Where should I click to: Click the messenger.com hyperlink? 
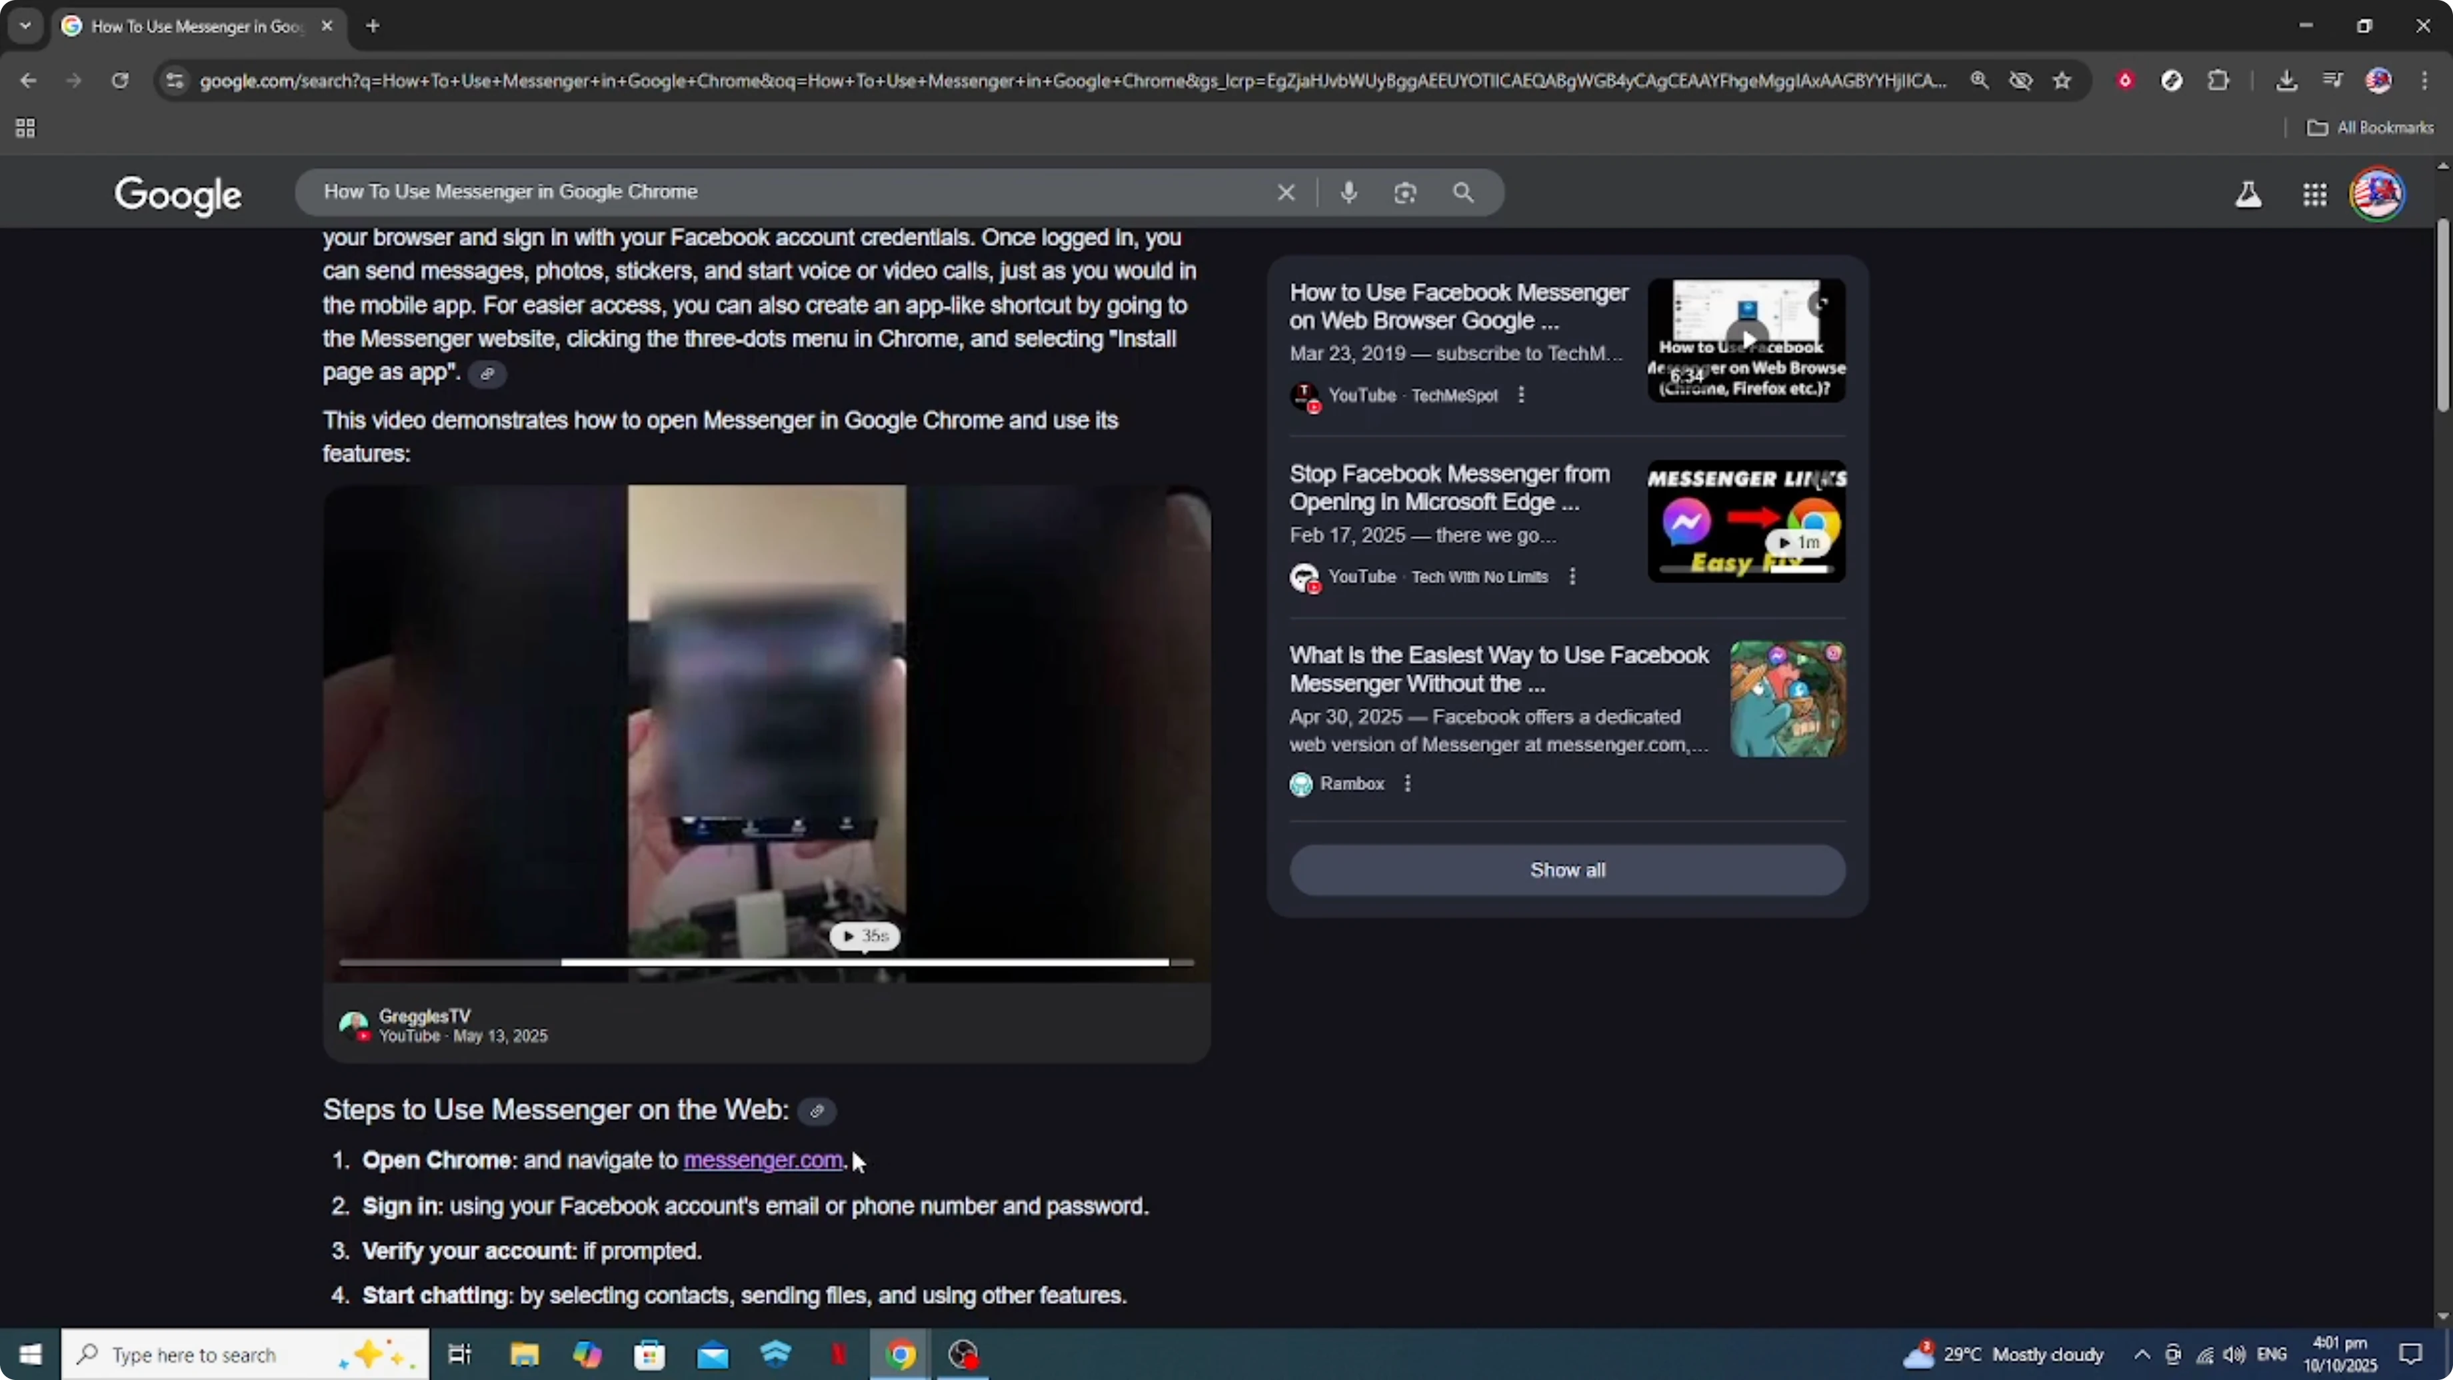762,1160
